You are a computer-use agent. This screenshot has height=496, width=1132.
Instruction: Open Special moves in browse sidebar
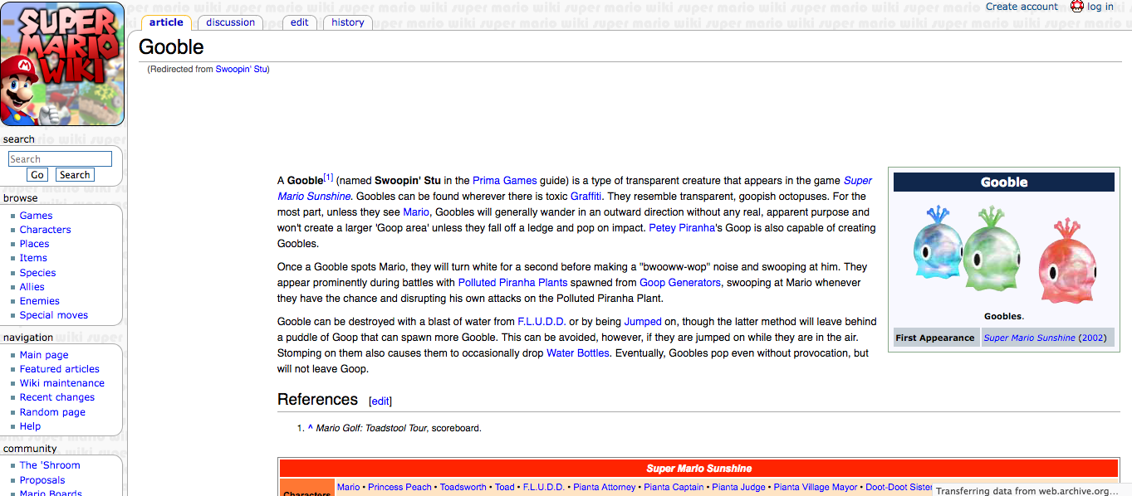point(54,315)
